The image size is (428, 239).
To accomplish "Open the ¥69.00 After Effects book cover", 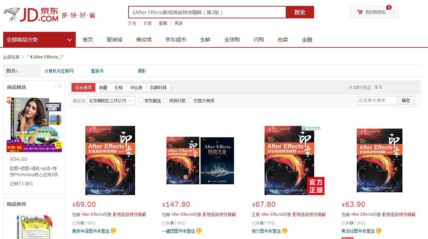I will [110, 160].
